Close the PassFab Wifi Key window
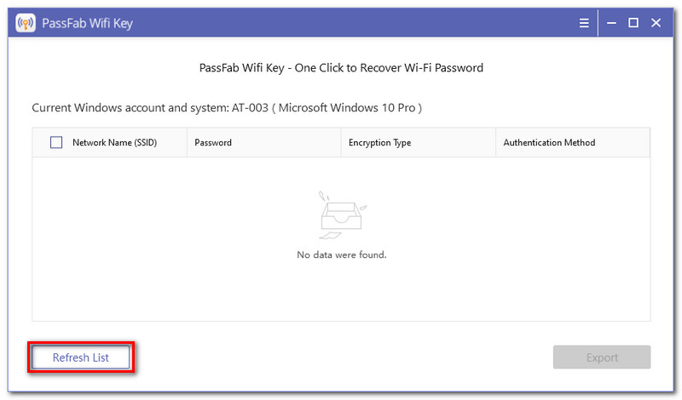This screenshot has height=400, width=682. tap(656, 23)
